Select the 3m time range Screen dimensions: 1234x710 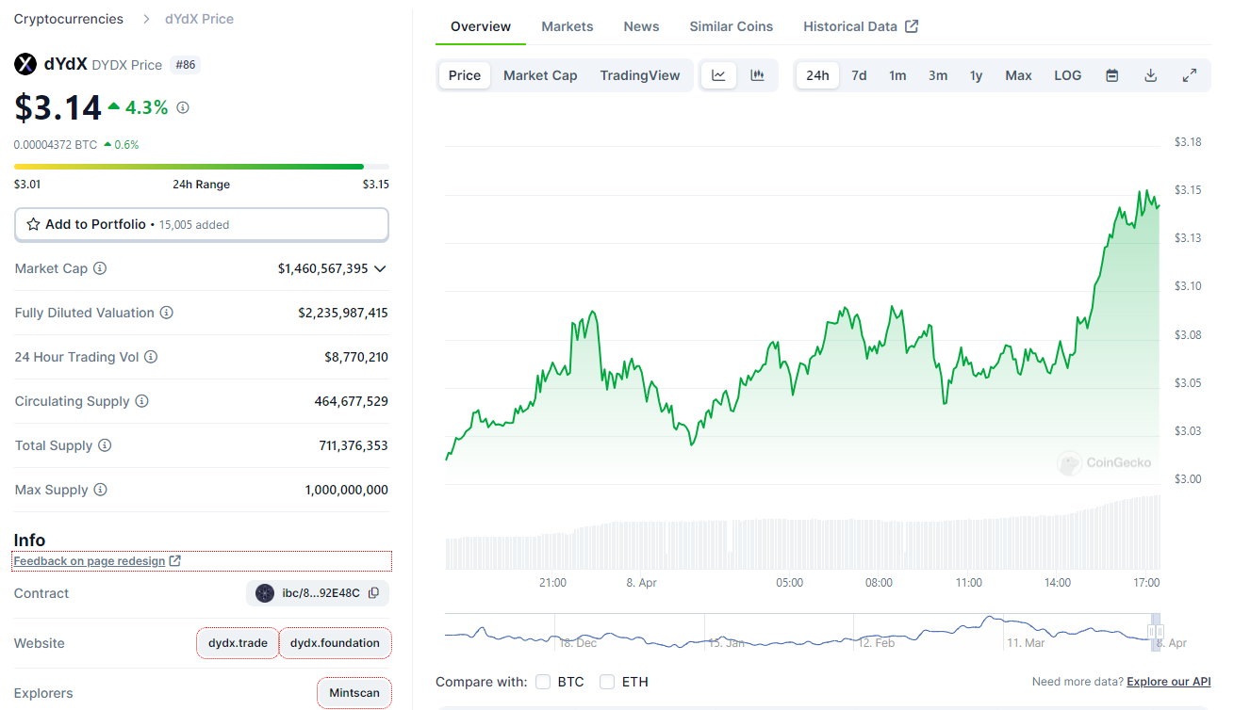coord(938,75)
